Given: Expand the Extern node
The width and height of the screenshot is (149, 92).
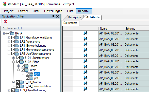Looking at the screenshot, I should pyautogui.click(x=19, y=66).
